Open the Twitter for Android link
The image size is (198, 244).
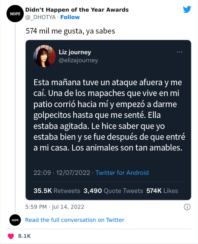(x=122, y=172)
